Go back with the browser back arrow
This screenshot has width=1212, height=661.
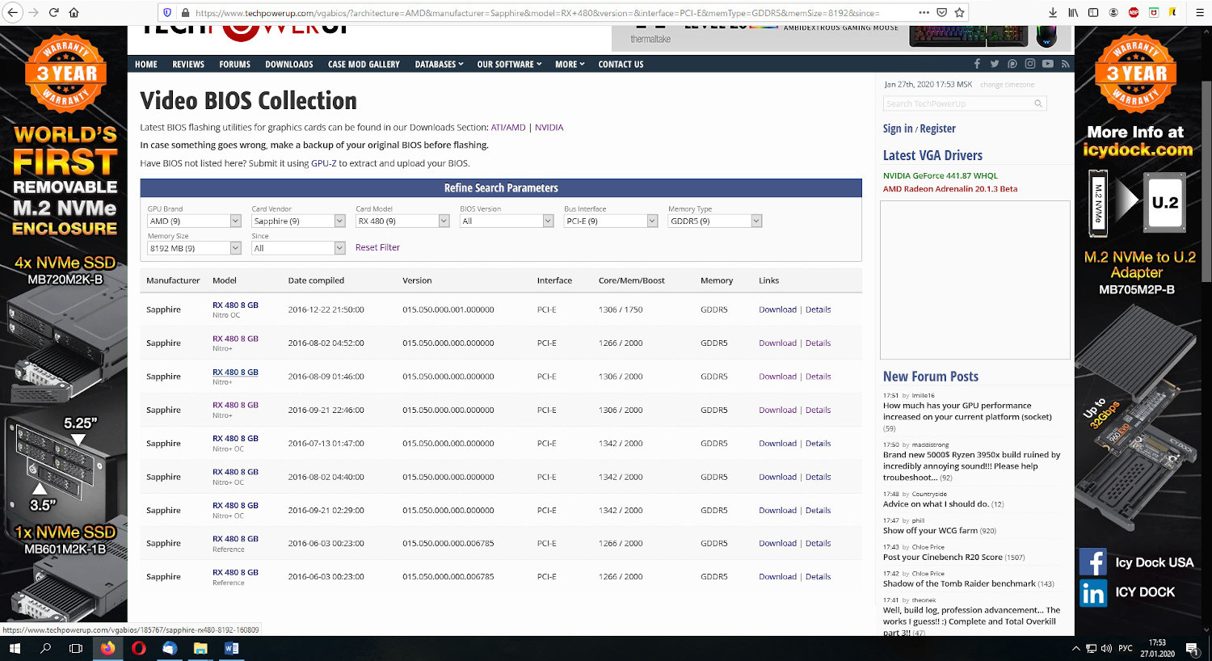13,12
